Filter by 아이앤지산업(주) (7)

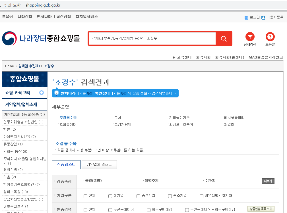(20, 137)
